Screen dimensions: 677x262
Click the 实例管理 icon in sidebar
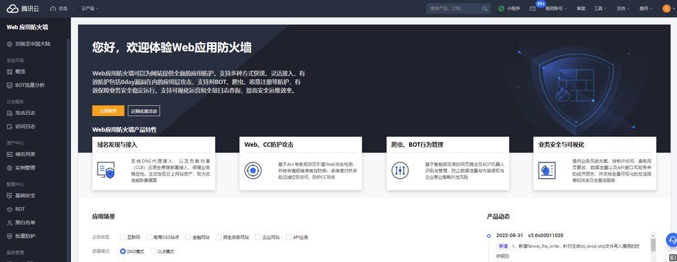point(9,168)
